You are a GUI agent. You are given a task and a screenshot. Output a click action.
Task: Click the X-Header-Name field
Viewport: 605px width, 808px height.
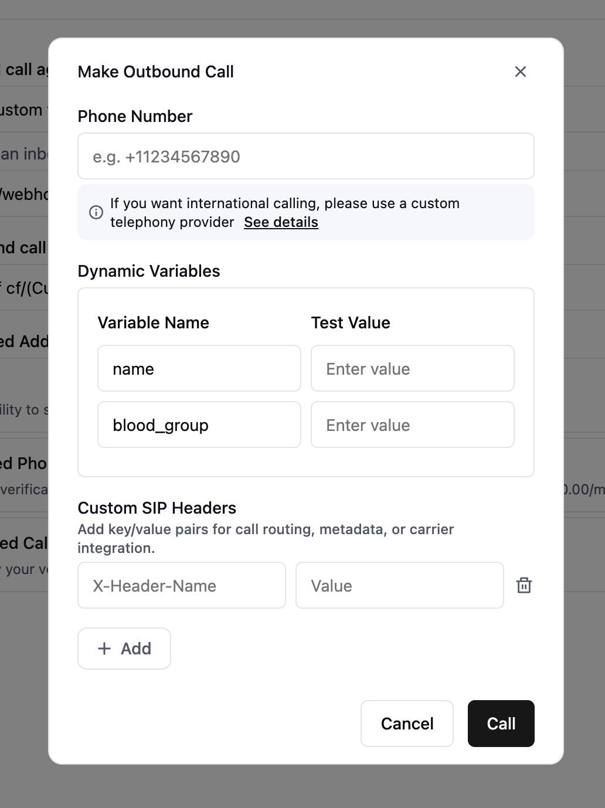pos(181,585)
